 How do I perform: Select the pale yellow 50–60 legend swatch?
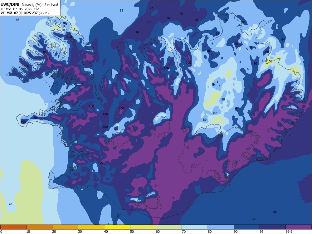[143, 227]
